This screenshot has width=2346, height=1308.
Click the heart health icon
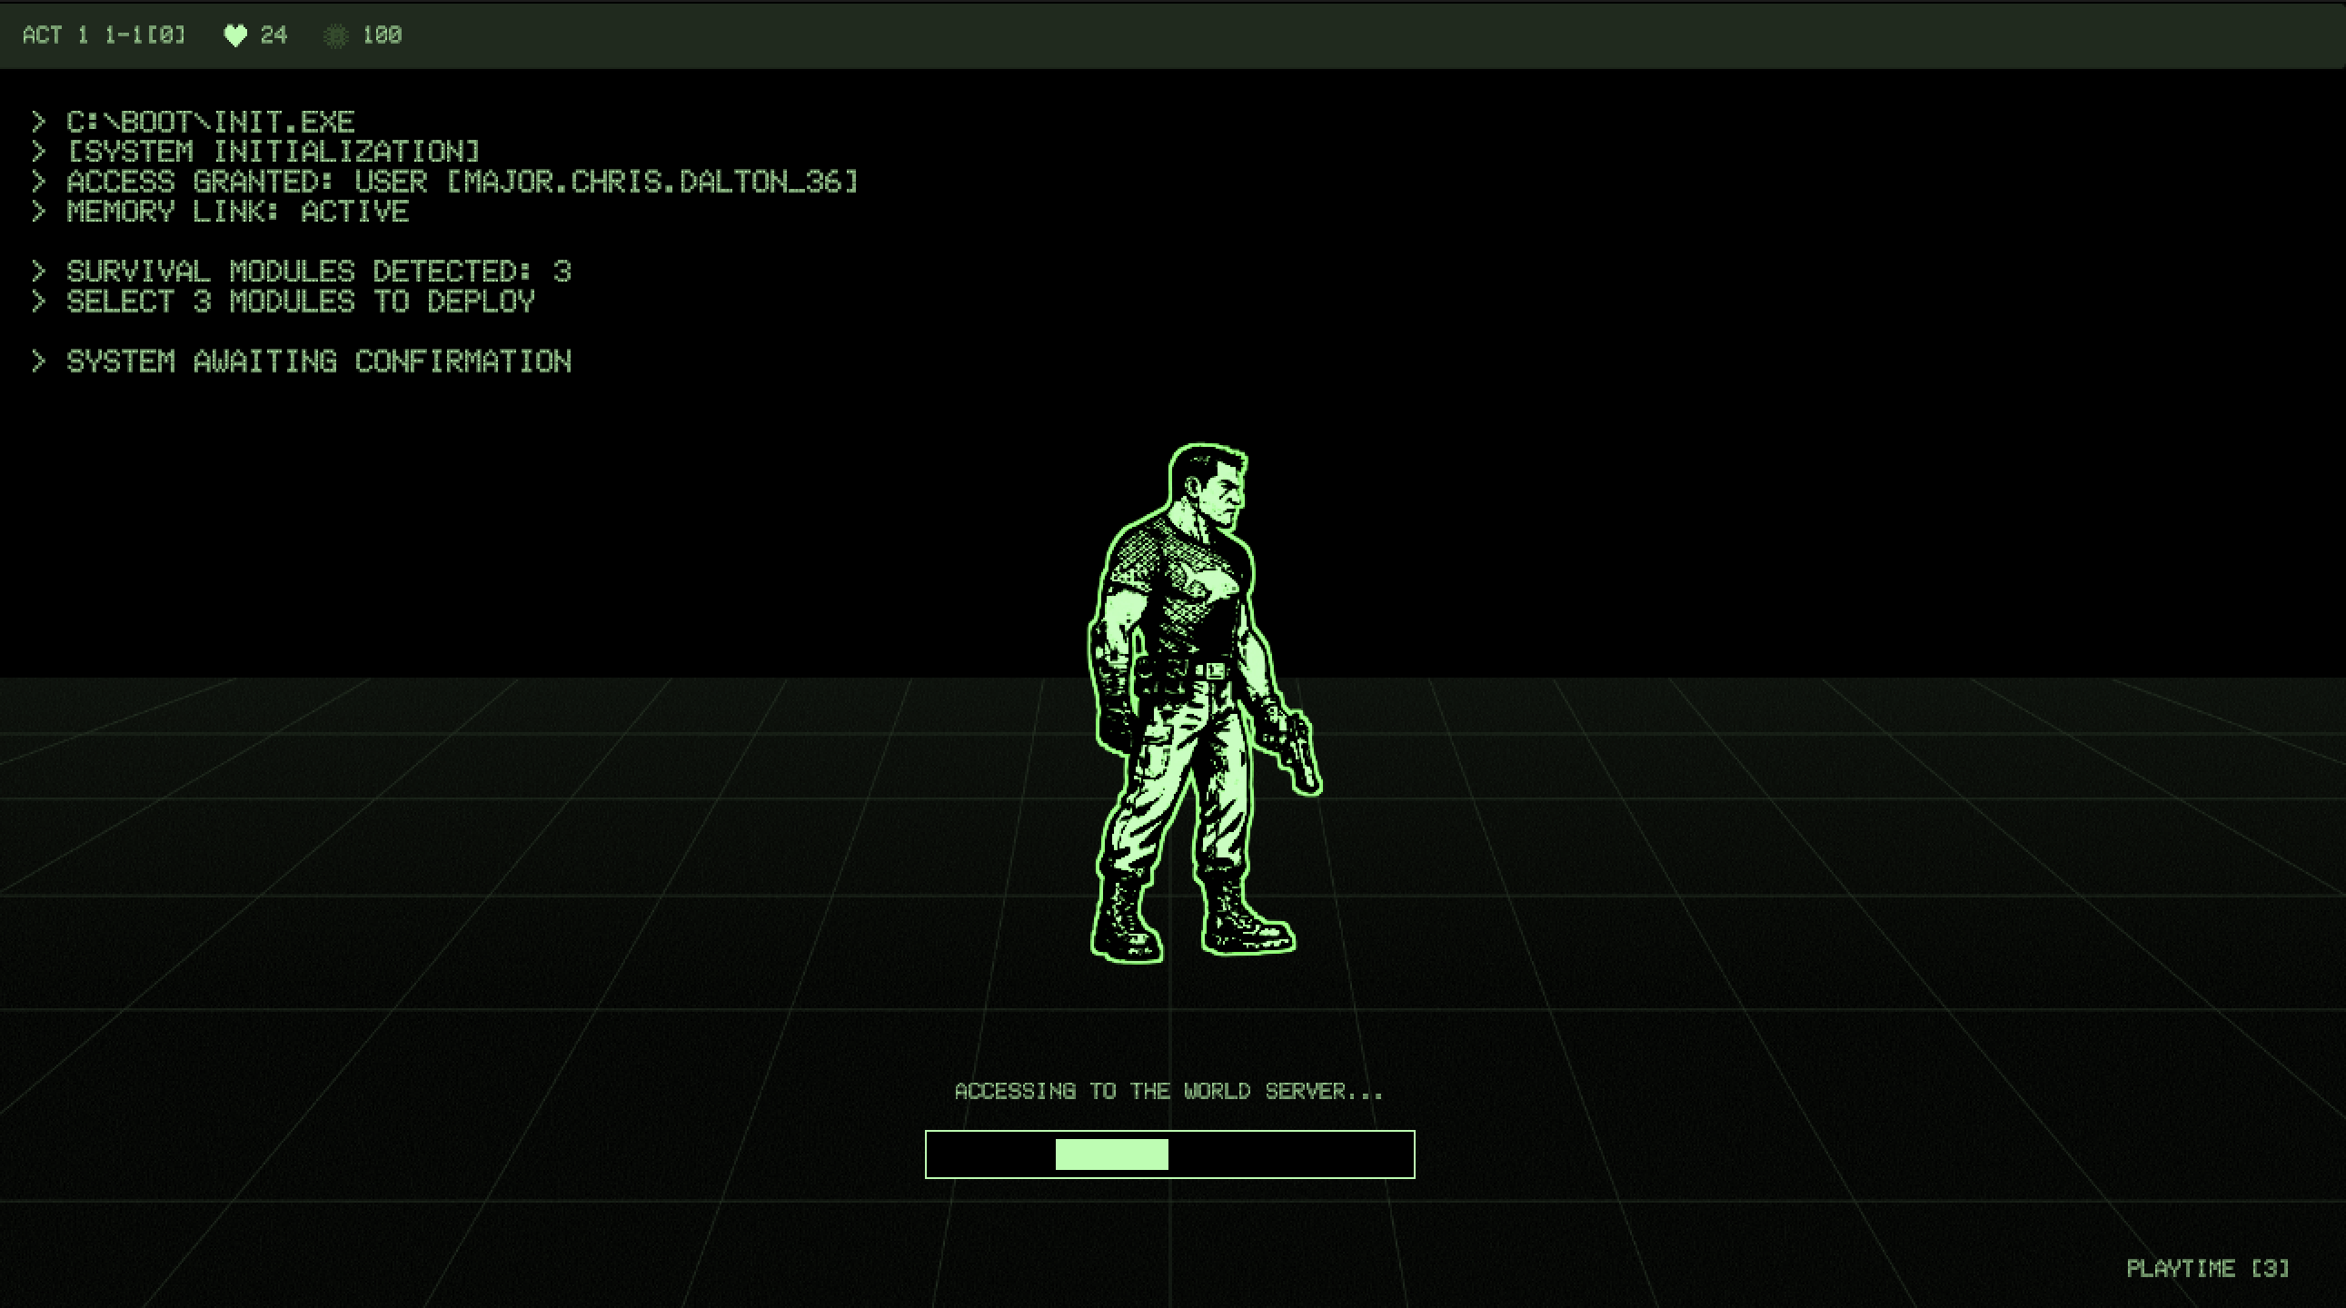pos(235,35)
